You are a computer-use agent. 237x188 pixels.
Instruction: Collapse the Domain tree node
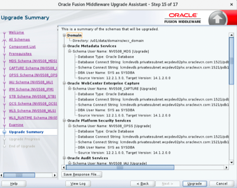pyautogui.click(x=64, y=35)
